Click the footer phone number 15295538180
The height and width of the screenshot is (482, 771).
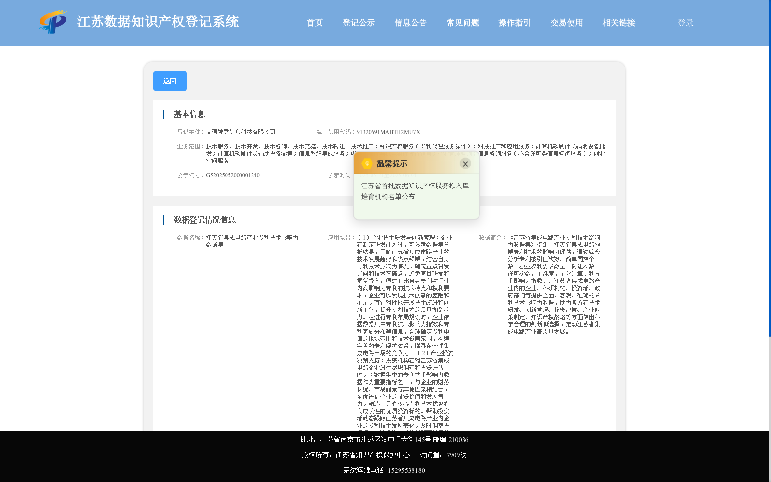click(406, 470)
